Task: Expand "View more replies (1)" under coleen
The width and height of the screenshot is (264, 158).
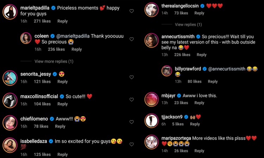Action: [54, 61]
